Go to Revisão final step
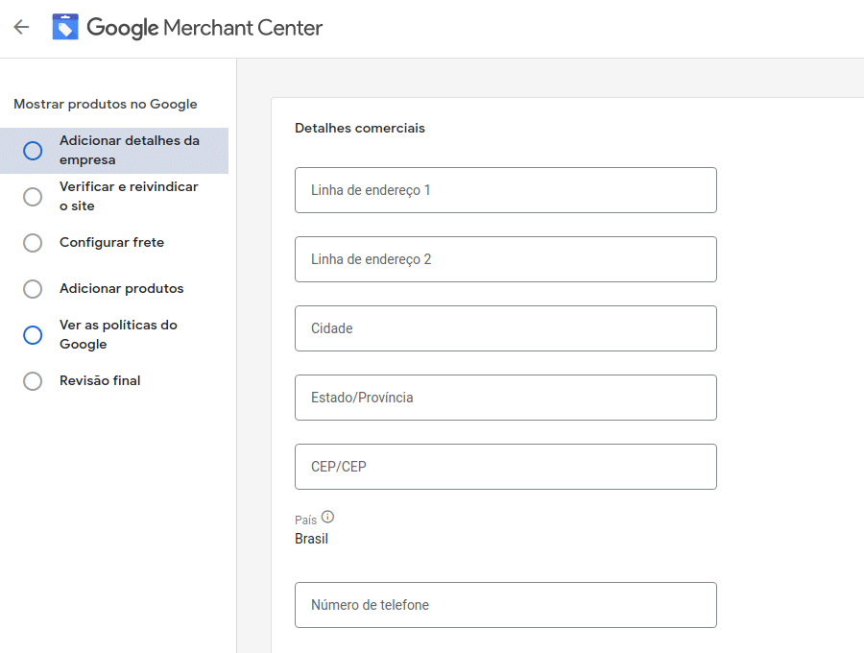 point(114,381)
